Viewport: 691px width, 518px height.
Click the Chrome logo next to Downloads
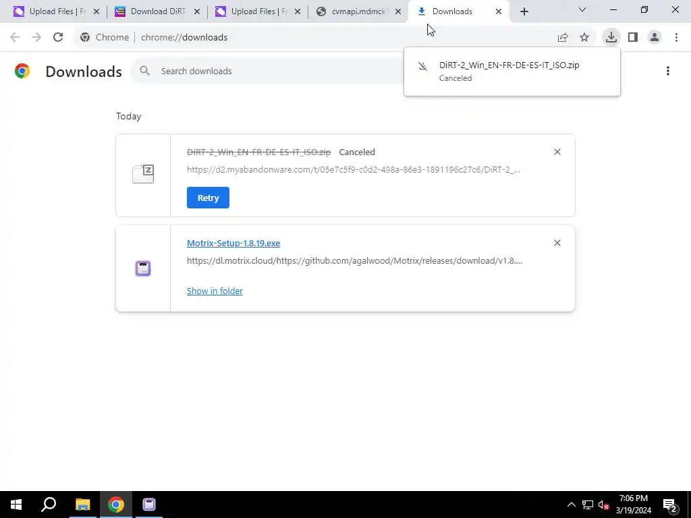tap(22, 71)
